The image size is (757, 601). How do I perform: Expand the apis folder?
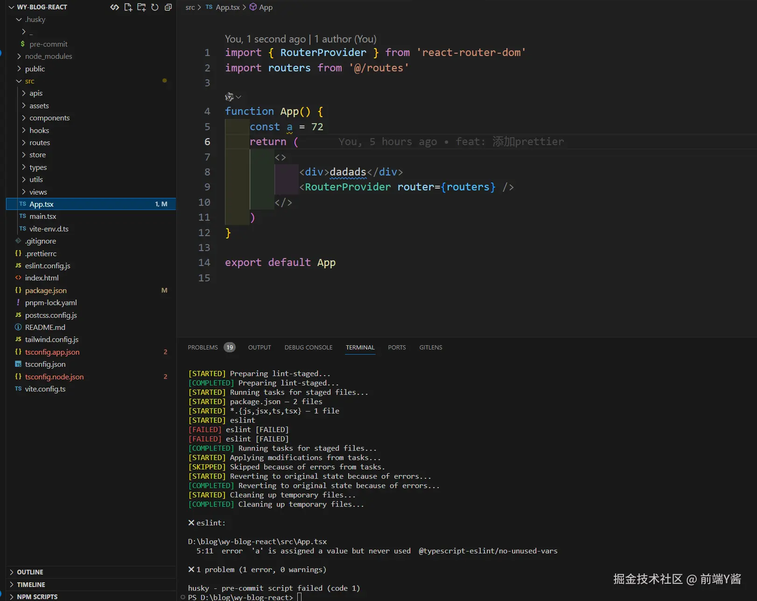click(24, 93)
